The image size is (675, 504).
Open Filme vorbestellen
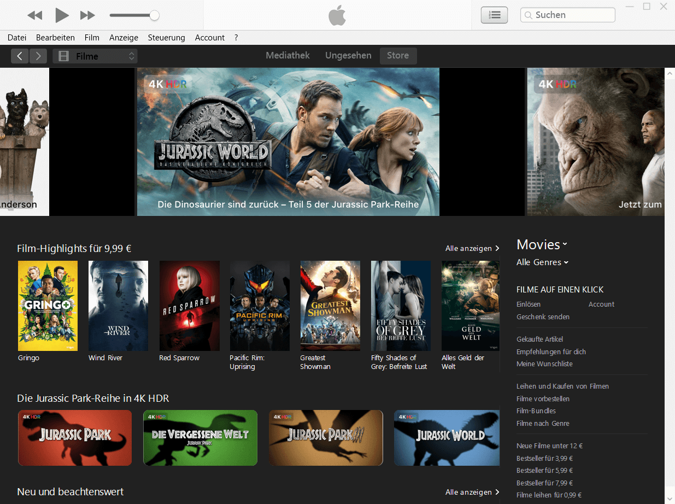tap(543, 399)
